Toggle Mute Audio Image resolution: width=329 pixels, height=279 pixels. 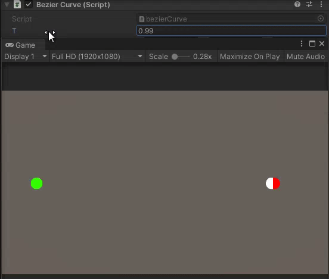[x=306, y=57]
